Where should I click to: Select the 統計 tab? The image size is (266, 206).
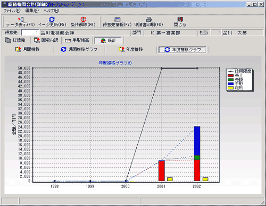[108, 41]
